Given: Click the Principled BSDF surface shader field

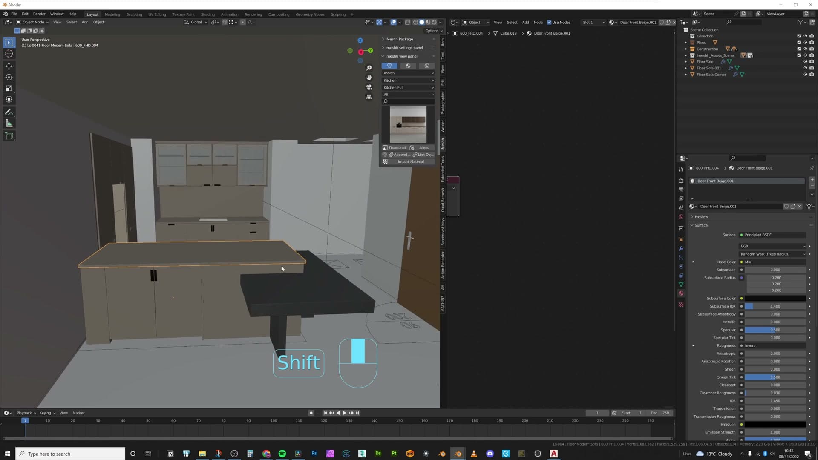Looking at the screenshot, I should (773, 235).
